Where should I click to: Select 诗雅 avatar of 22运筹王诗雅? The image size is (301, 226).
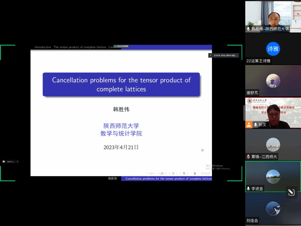pyautogui.click(x=273, y=49)
